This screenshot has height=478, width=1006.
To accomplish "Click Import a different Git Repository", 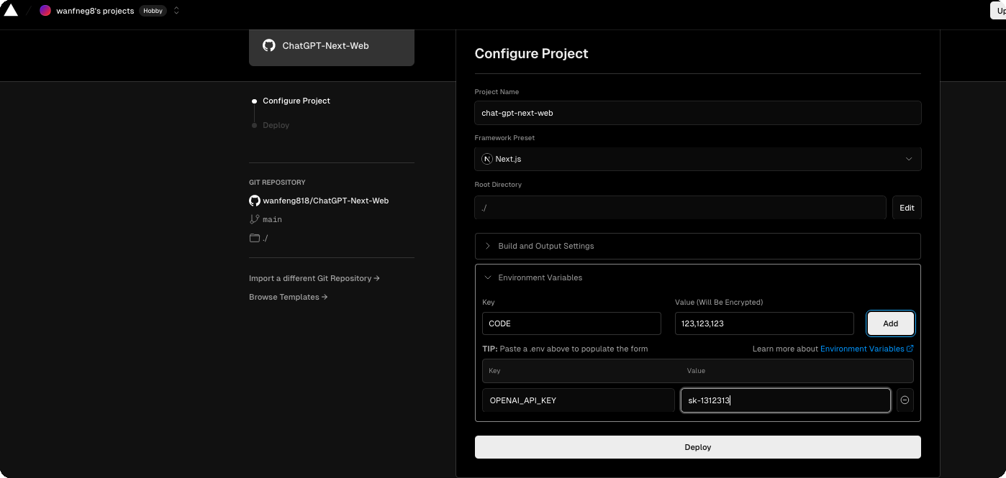I will [x=314, y=278].
